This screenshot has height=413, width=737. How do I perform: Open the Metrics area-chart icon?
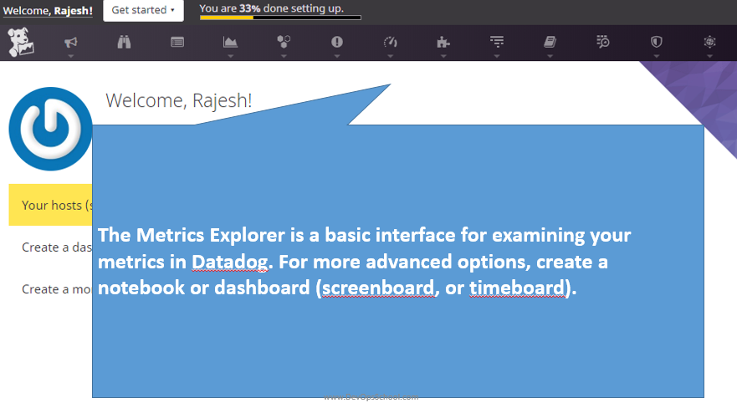click(230, 42)
